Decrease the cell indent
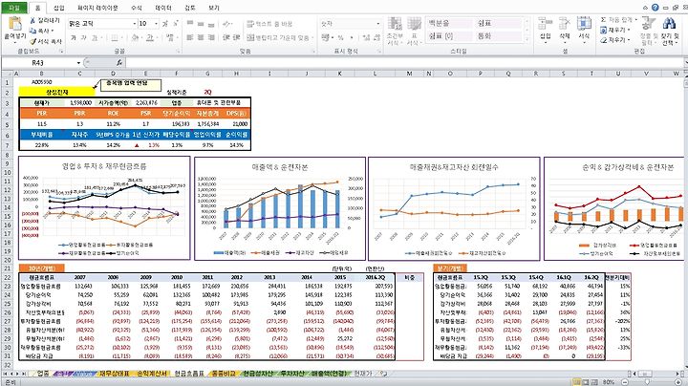This screenshot has width=688, height=386. [226, 37]
